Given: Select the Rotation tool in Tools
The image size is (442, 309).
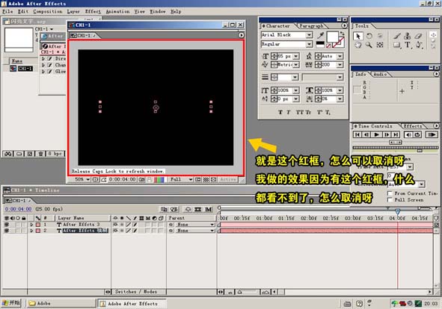Looking at the screenshot, I should (369, 36).
